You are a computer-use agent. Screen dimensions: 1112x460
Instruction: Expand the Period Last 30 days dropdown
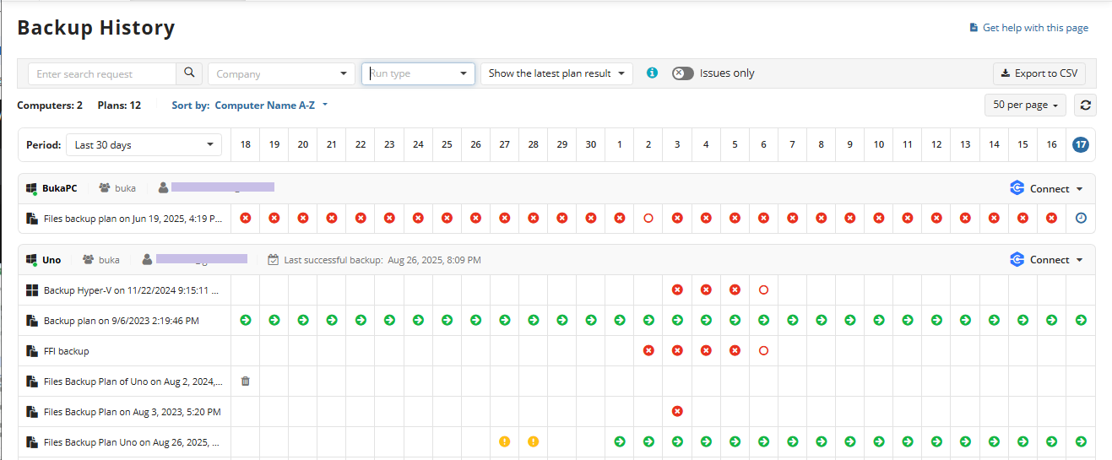click(144, 145)
